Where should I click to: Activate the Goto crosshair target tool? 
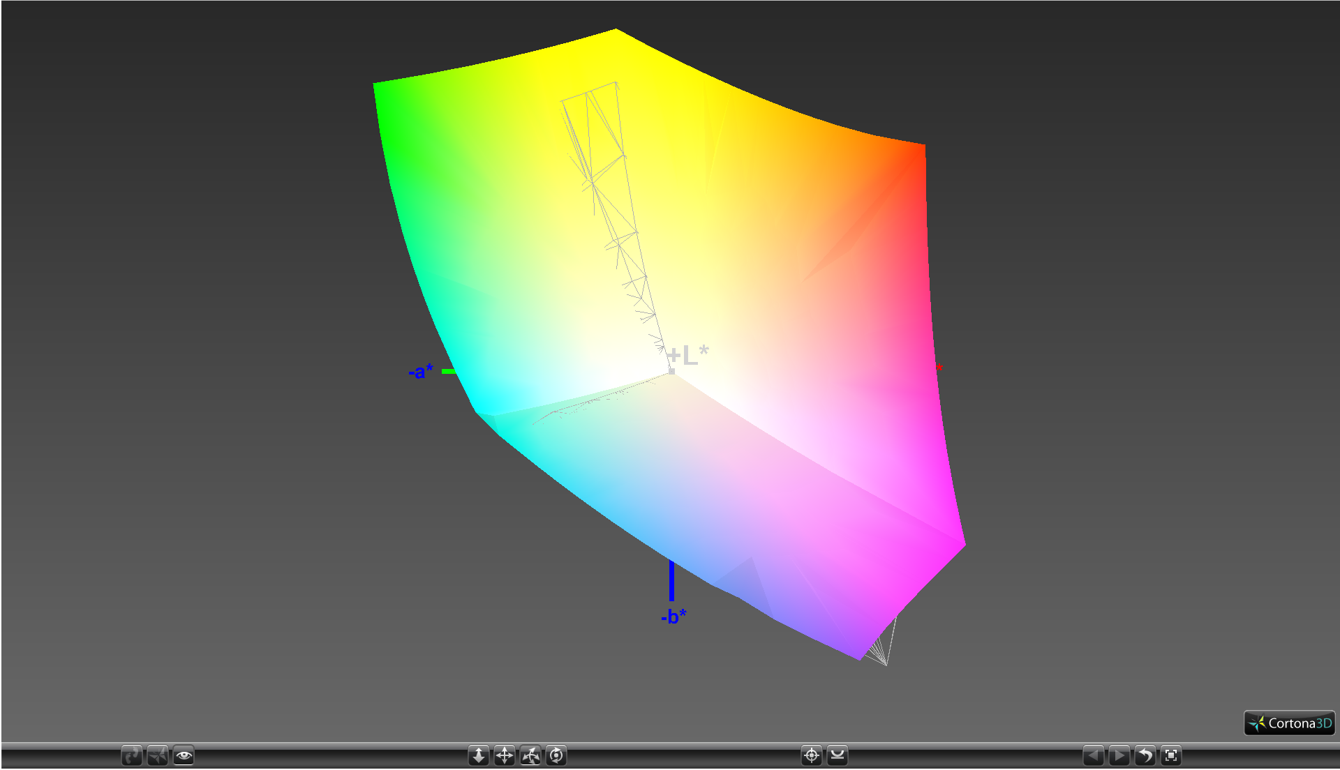coord(812,755)
